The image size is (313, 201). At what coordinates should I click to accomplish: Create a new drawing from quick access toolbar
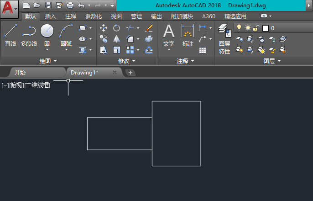[x=26, y=5]
